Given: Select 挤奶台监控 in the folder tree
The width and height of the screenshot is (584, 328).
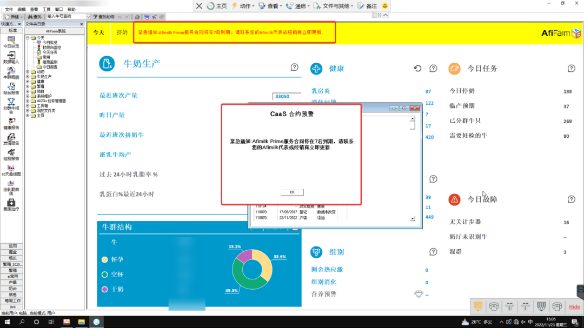Looking at the screenshot, I should pos(51,48).
